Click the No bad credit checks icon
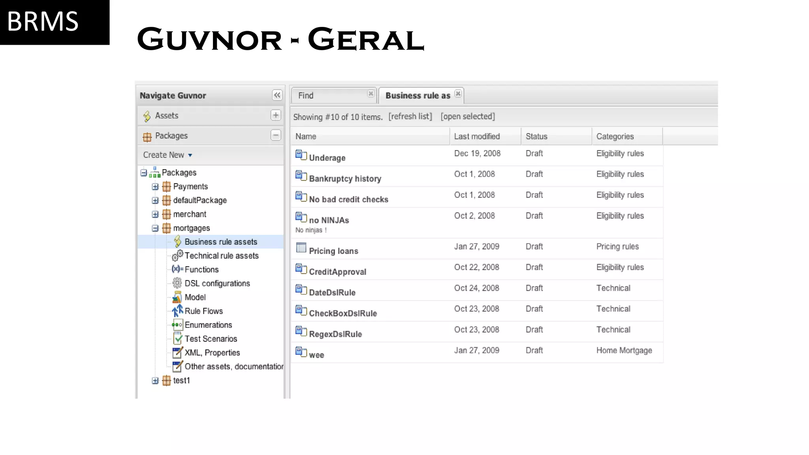 (301, 196)
